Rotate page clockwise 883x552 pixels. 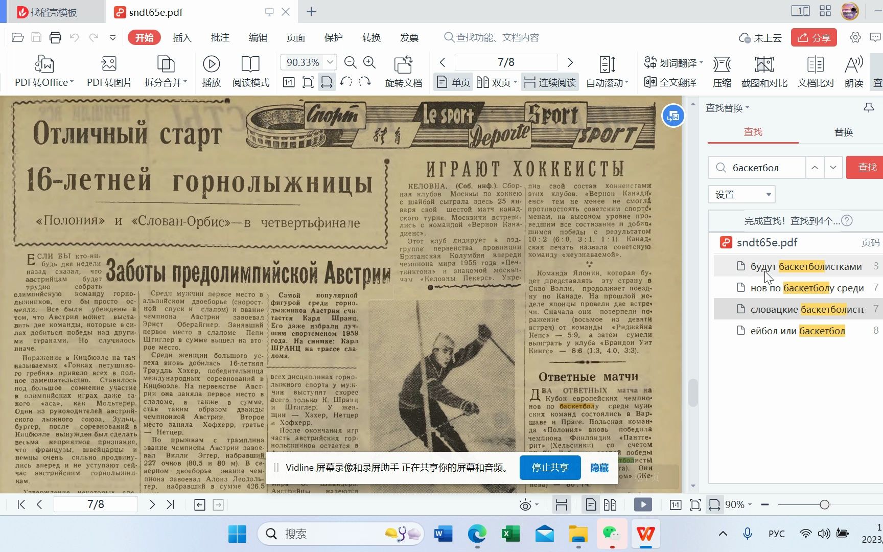(365, 82)
